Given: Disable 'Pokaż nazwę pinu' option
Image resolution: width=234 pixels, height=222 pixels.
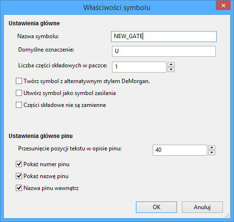Looking at the screenshot, I should coord(19,176).
